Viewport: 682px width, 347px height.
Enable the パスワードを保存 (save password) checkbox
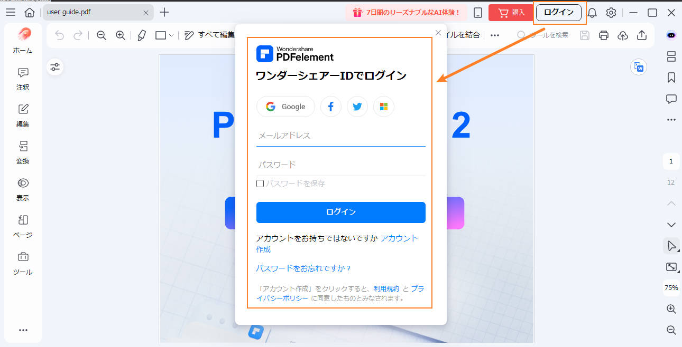pos(260,183)
